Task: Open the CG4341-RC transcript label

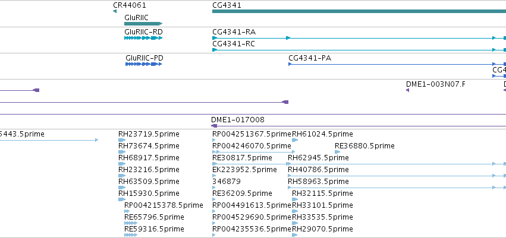Action: click(x=234, y=44)
